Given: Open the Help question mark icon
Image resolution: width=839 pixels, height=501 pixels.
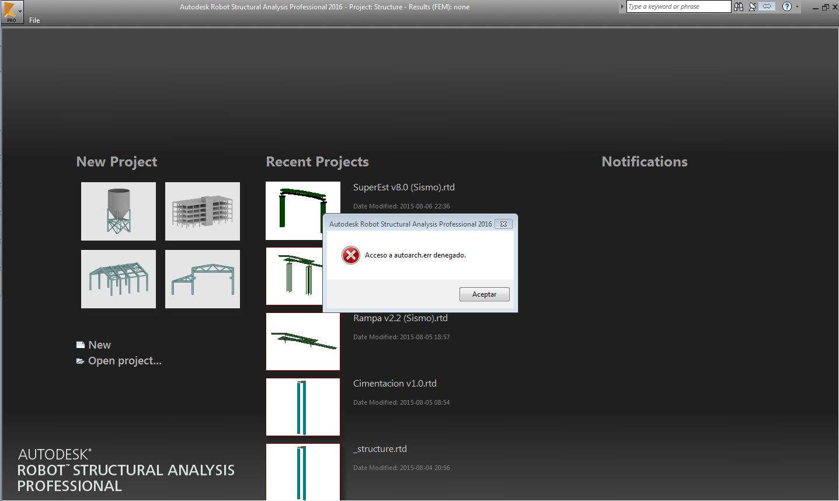Looking at the screenshot, I should point(787,6).
